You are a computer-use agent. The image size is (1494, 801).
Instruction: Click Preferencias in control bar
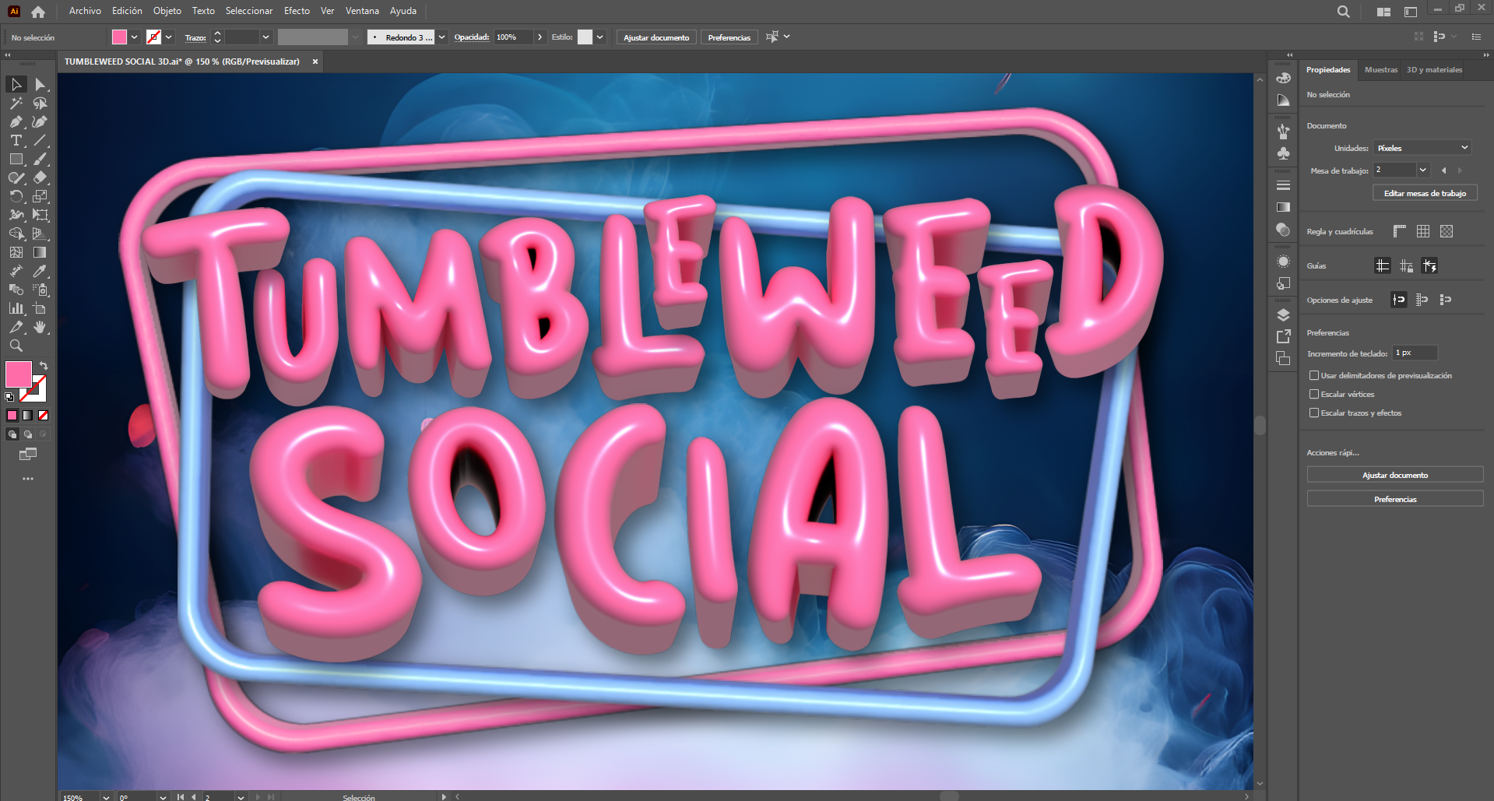[729, 37]
